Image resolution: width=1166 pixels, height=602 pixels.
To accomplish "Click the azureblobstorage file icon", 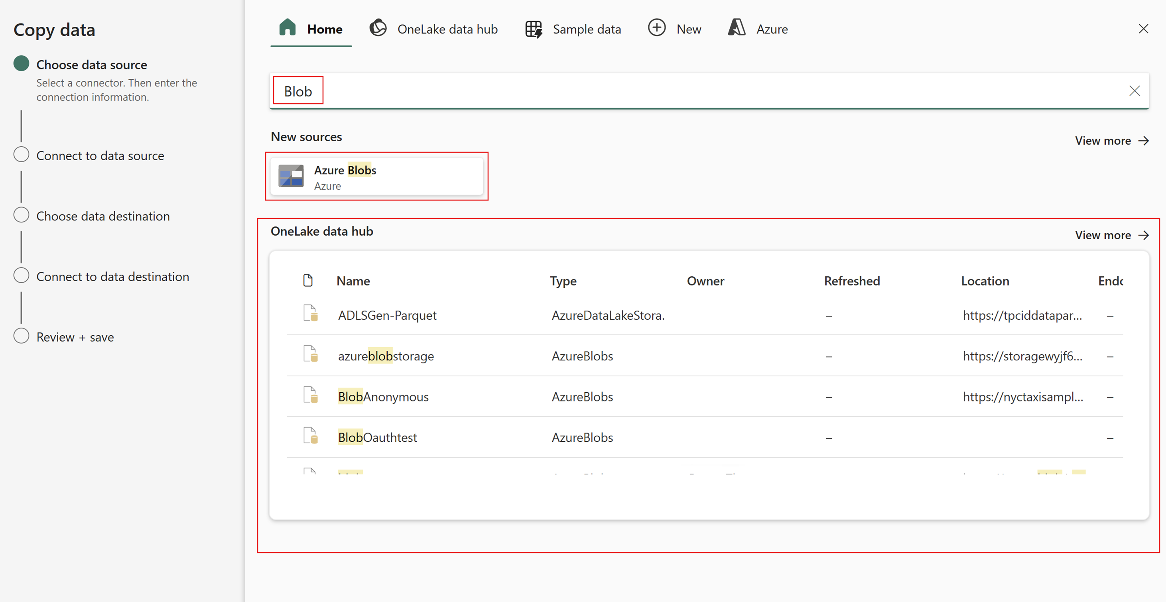I will tap(310, 354).
